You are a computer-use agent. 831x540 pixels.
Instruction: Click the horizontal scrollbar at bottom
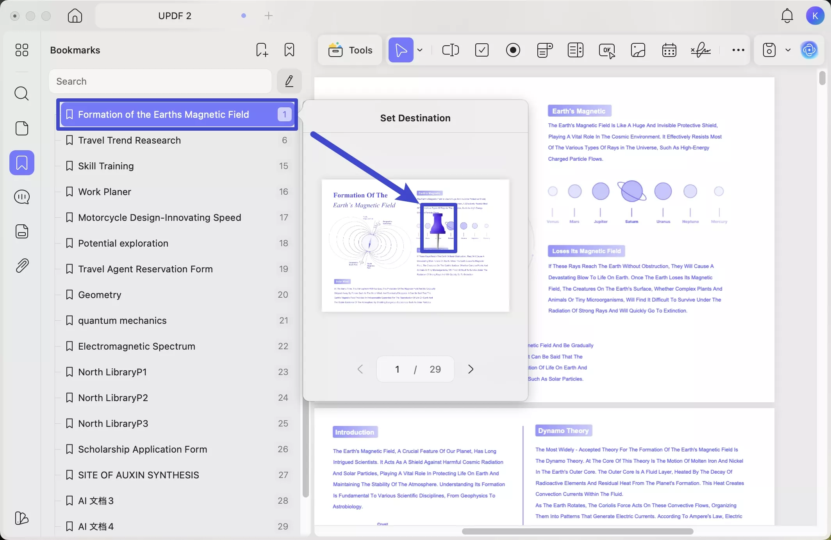pyautogui.click(x=577, y=531)
